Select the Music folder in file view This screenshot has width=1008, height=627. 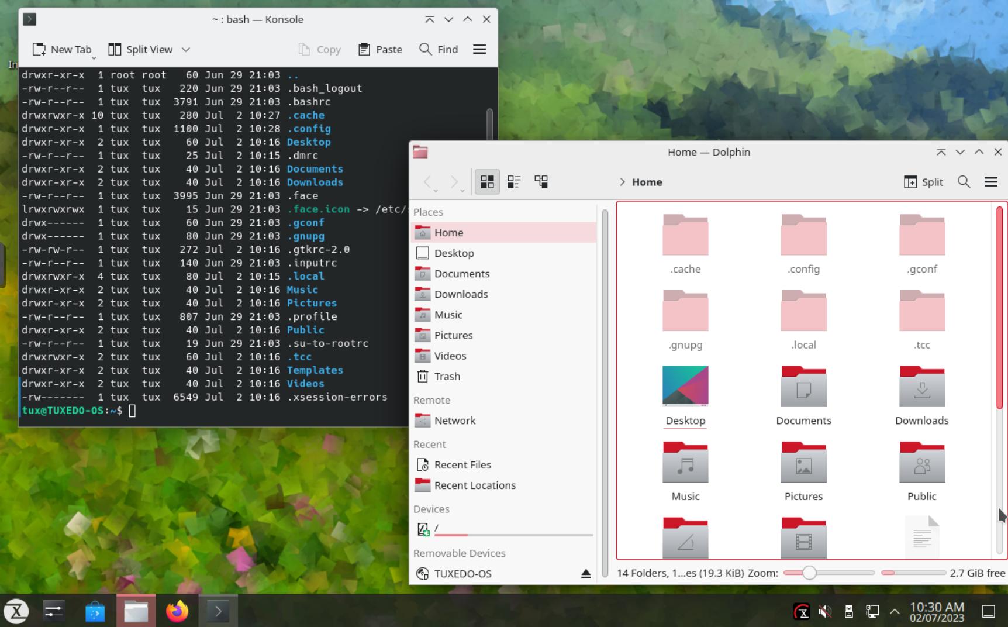point(685,462)
